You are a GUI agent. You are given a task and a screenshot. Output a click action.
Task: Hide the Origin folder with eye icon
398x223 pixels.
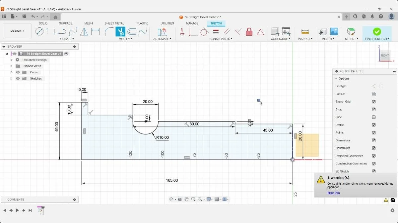(x=18, y=72)
